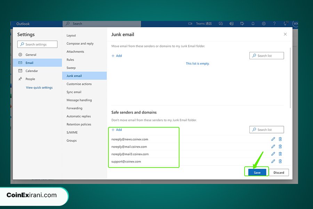Open Calendar settings category
The image size is (313, 209).
tap(37, 71)
